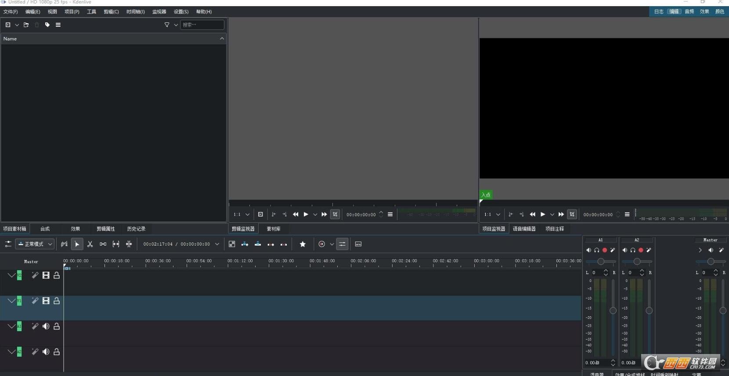Open the subtitle tool icon in timeline toolbar
The image size is (729, 376).
coord(358,244)
